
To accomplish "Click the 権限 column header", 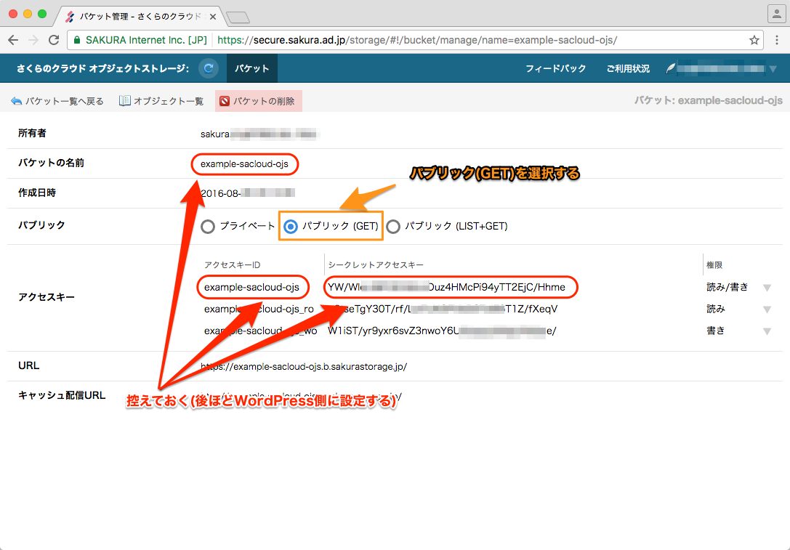I will tap(714, 265).
